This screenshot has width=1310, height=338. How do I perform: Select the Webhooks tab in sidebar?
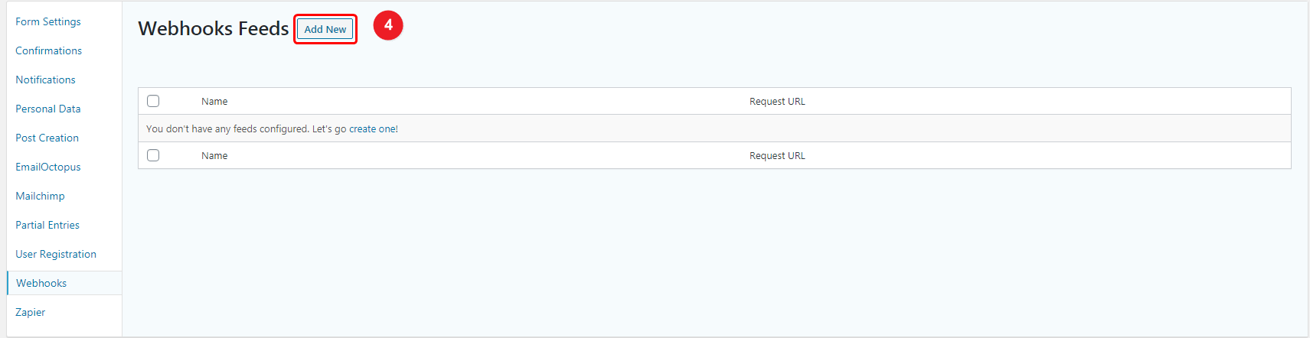pyautogui.click(x=41, y=283)
